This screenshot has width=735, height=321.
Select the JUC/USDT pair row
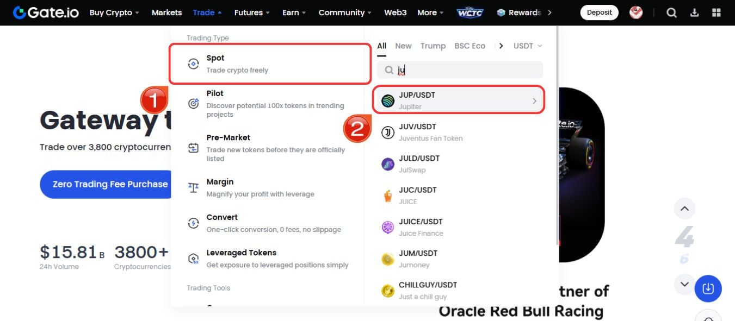(x=460, y=196)
